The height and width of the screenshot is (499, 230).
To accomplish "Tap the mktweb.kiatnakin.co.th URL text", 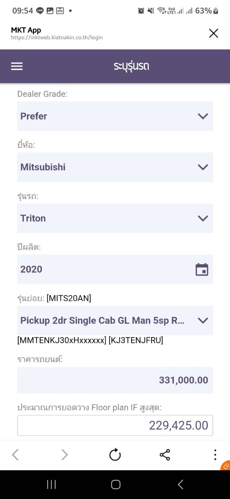I will 57,38.
